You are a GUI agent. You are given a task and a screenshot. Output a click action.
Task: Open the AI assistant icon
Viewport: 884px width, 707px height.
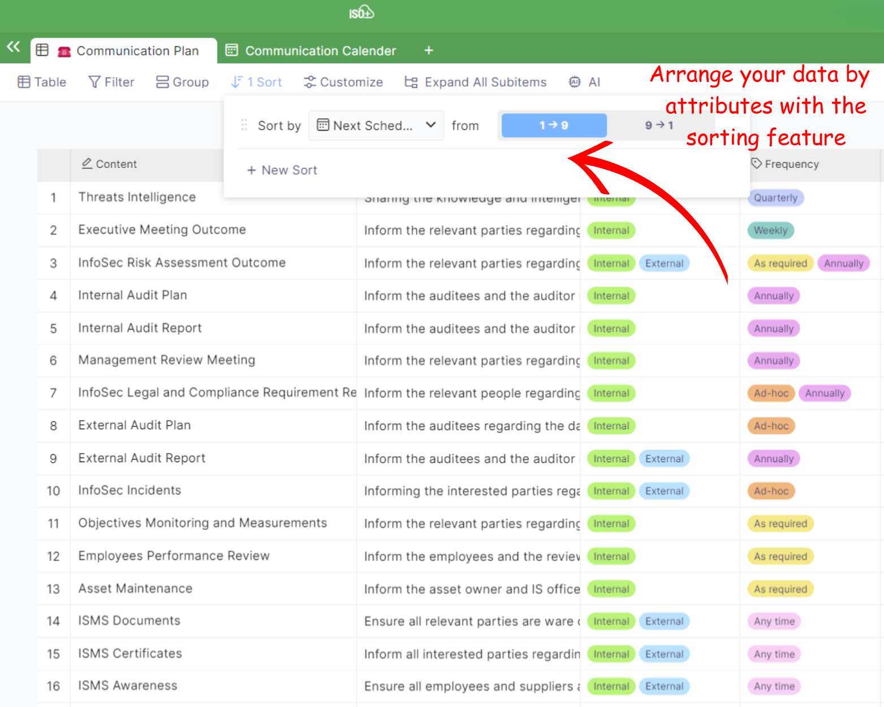[584, 82]
